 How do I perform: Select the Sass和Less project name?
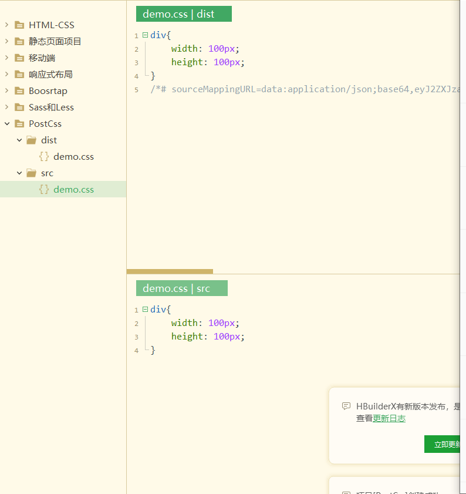click(51, 107)
